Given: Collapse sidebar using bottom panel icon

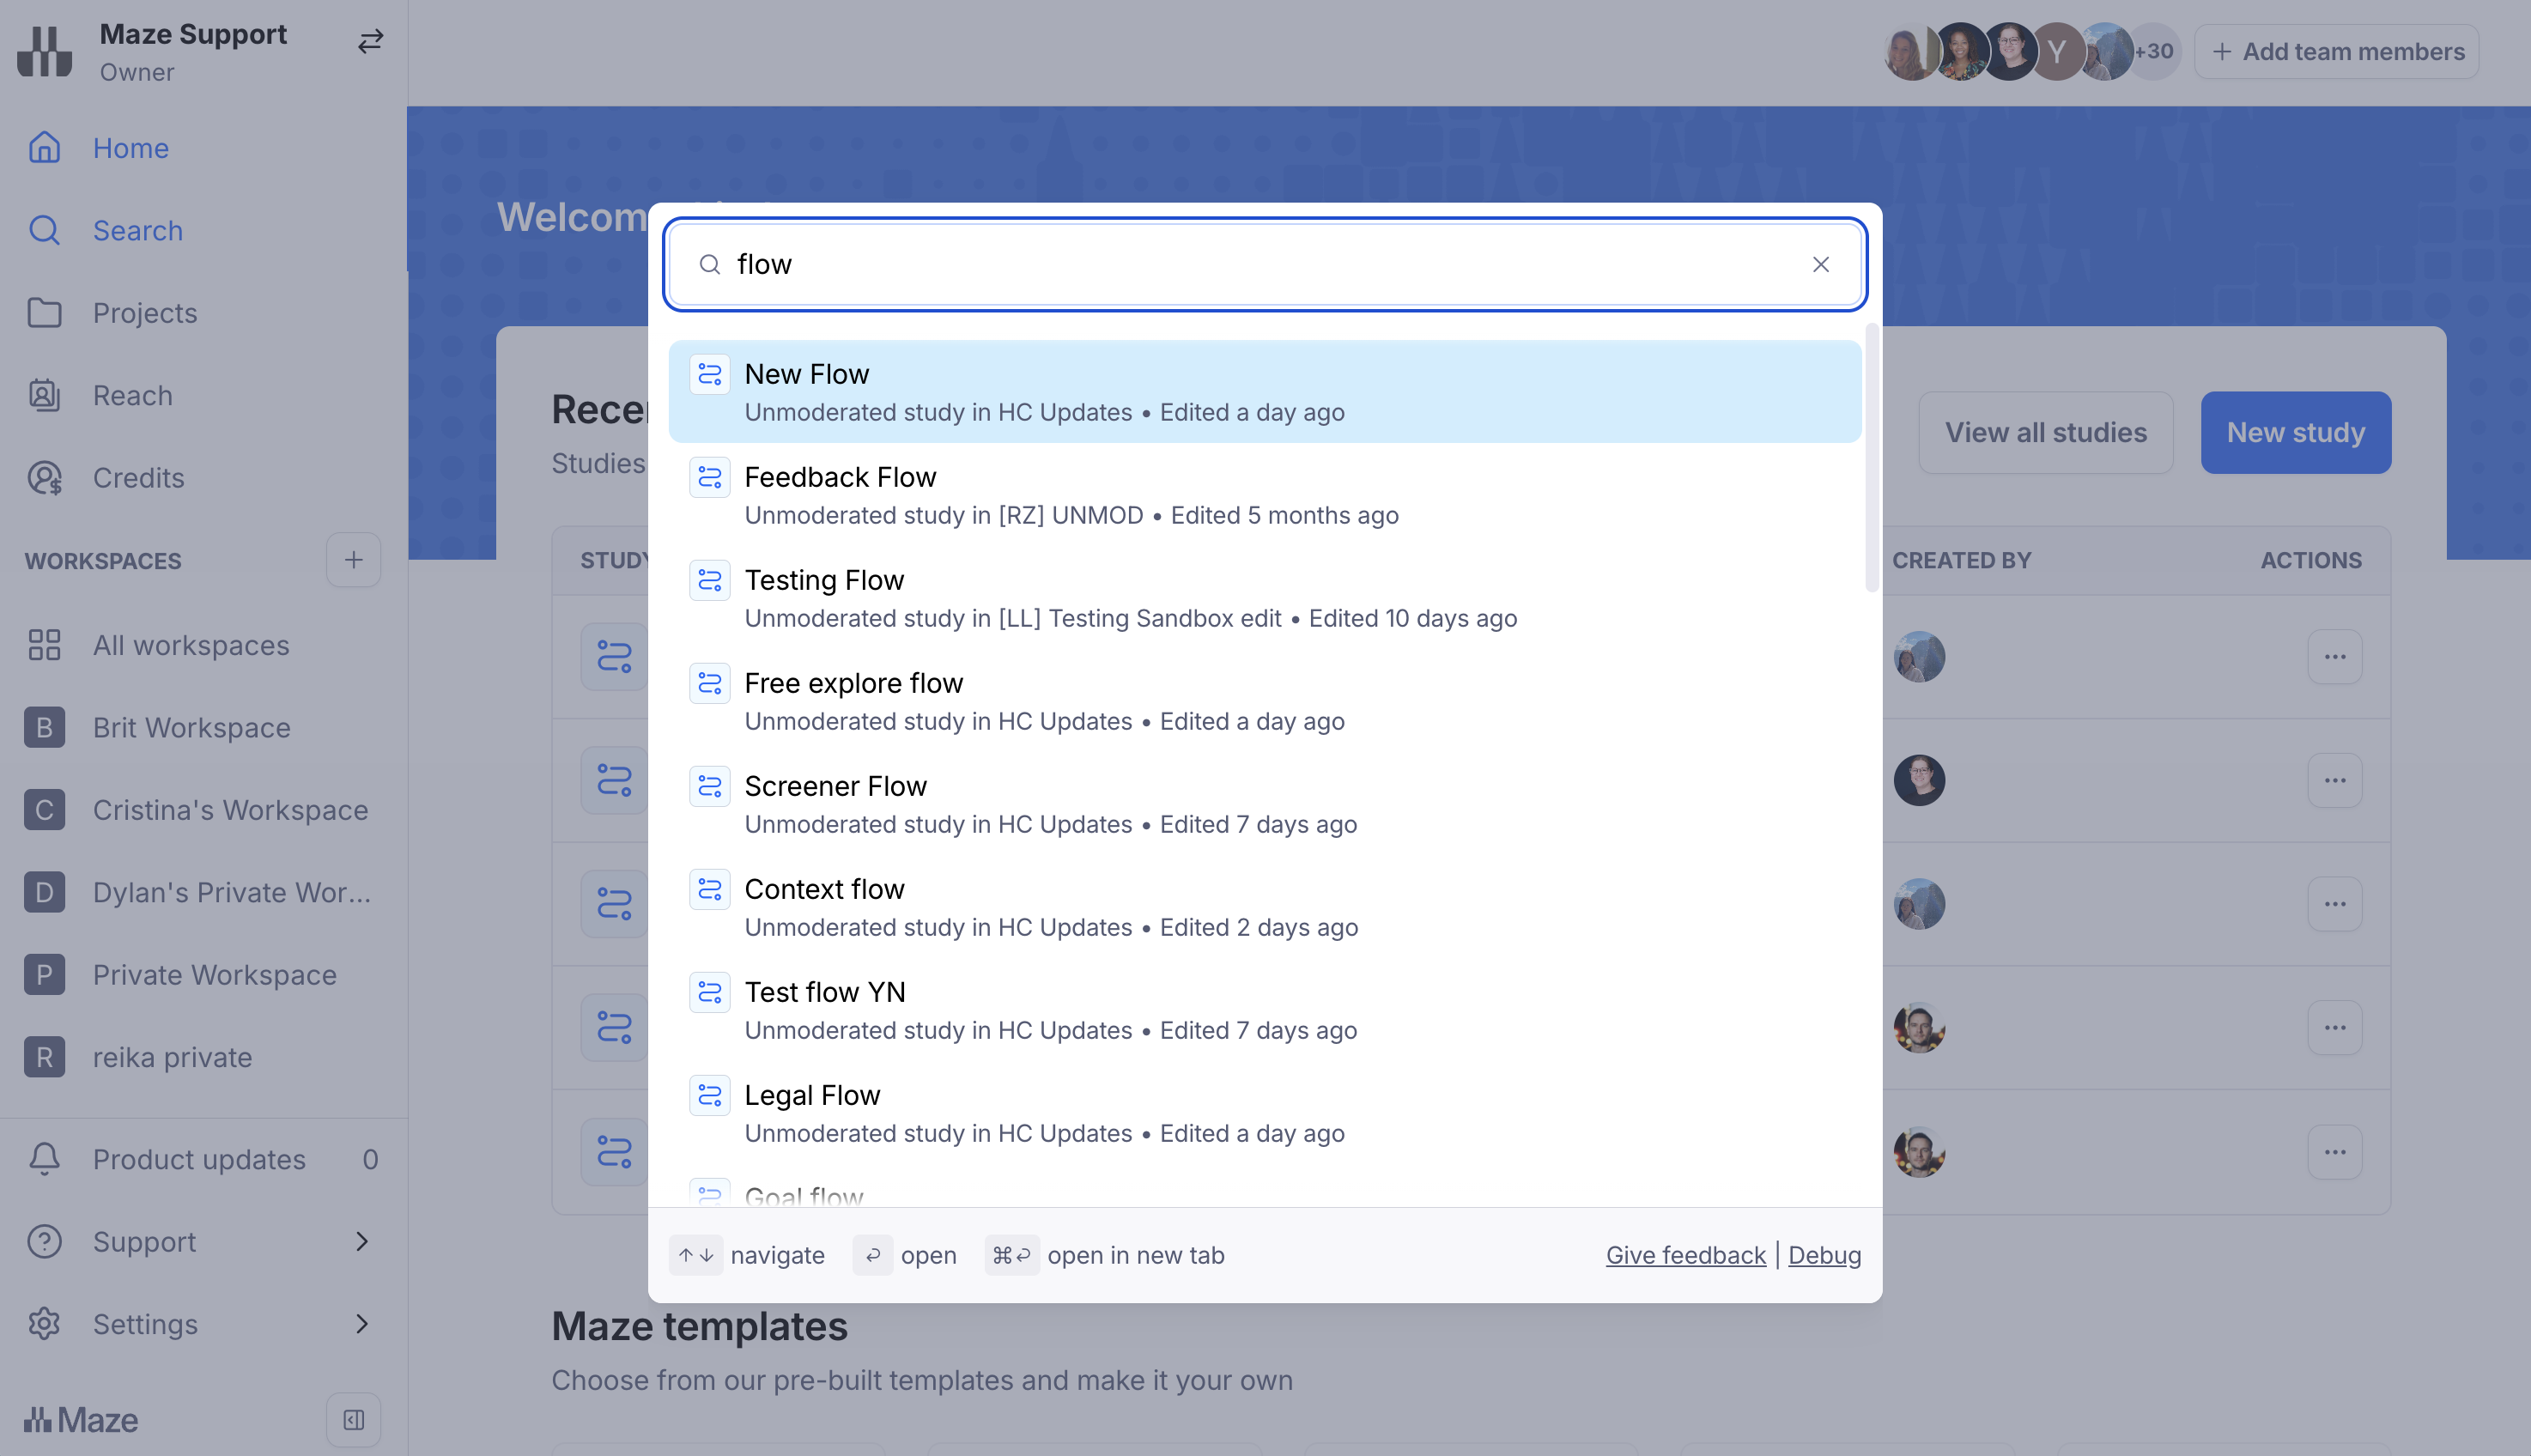Looking at the screenshot, I should (x=353, y=1419).
